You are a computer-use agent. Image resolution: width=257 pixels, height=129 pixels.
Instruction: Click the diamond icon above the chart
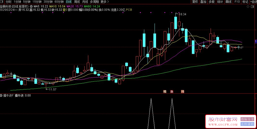tap(248, 7)
